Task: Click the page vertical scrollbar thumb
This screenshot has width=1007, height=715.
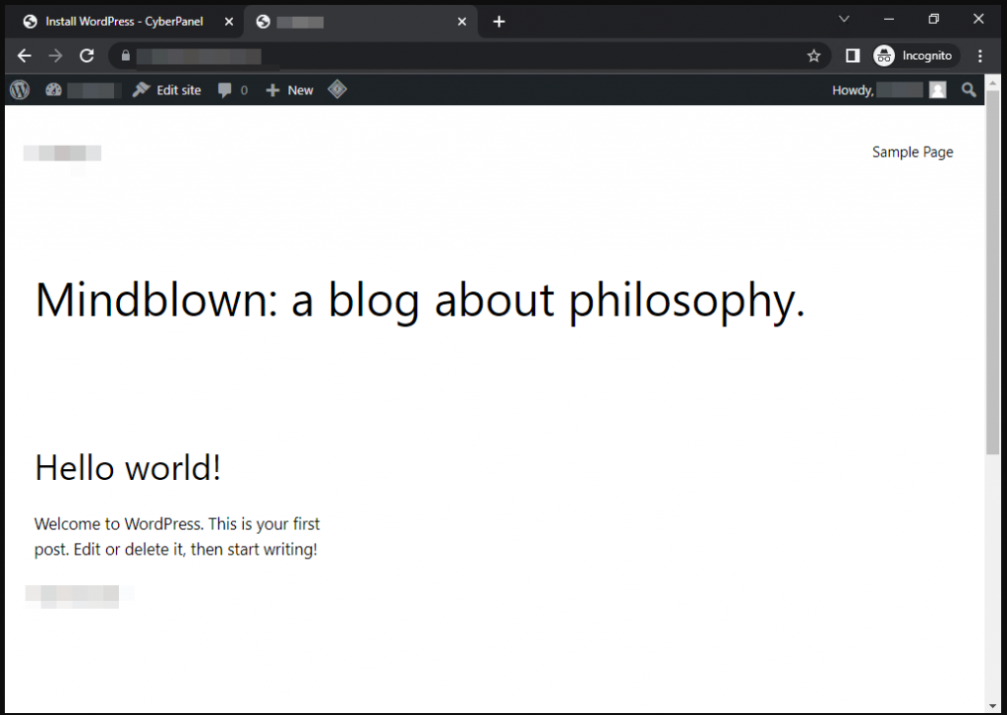Action: (993, 273)
